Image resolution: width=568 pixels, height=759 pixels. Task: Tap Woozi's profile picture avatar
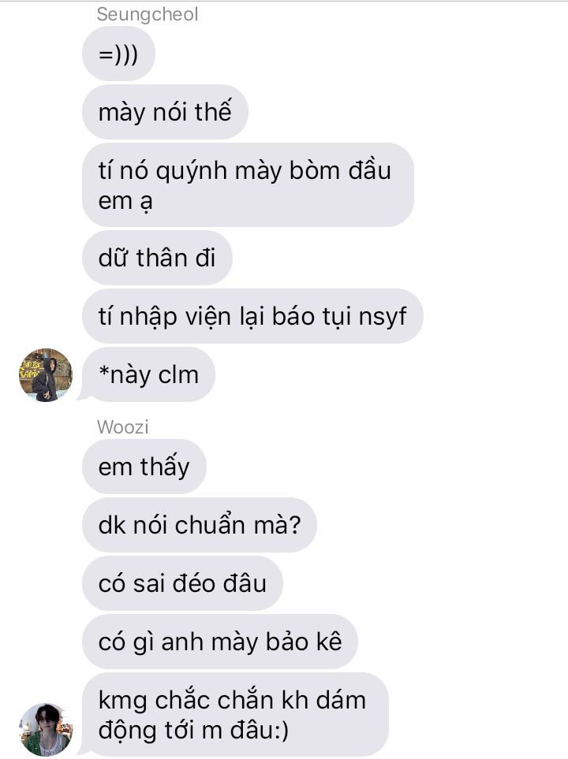pyautogui.click(x=46, y=730)
